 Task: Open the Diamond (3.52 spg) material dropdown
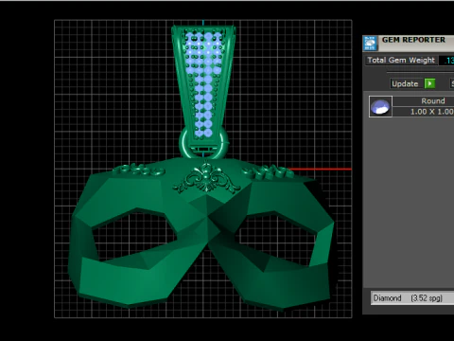point(412,298)
